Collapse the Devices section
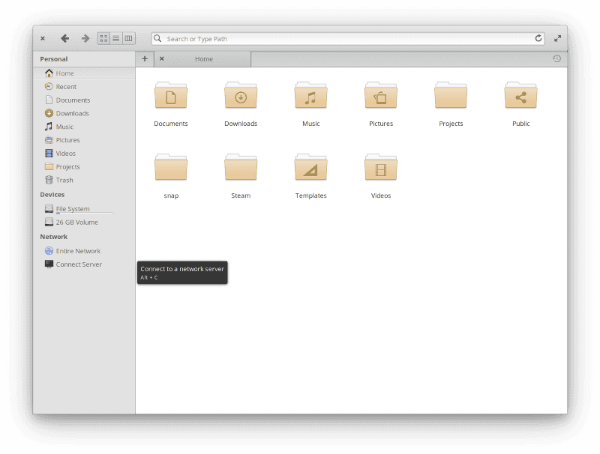Viewport: 600px width, 454px height. point(52,194)
